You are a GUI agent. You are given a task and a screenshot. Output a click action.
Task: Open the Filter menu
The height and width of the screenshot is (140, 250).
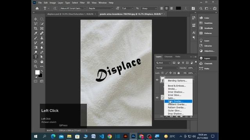tap(82, 3)
